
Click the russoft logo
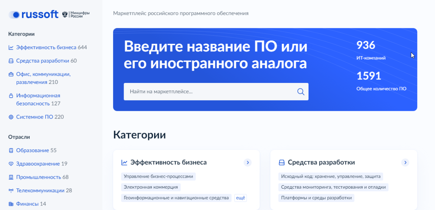33,14
